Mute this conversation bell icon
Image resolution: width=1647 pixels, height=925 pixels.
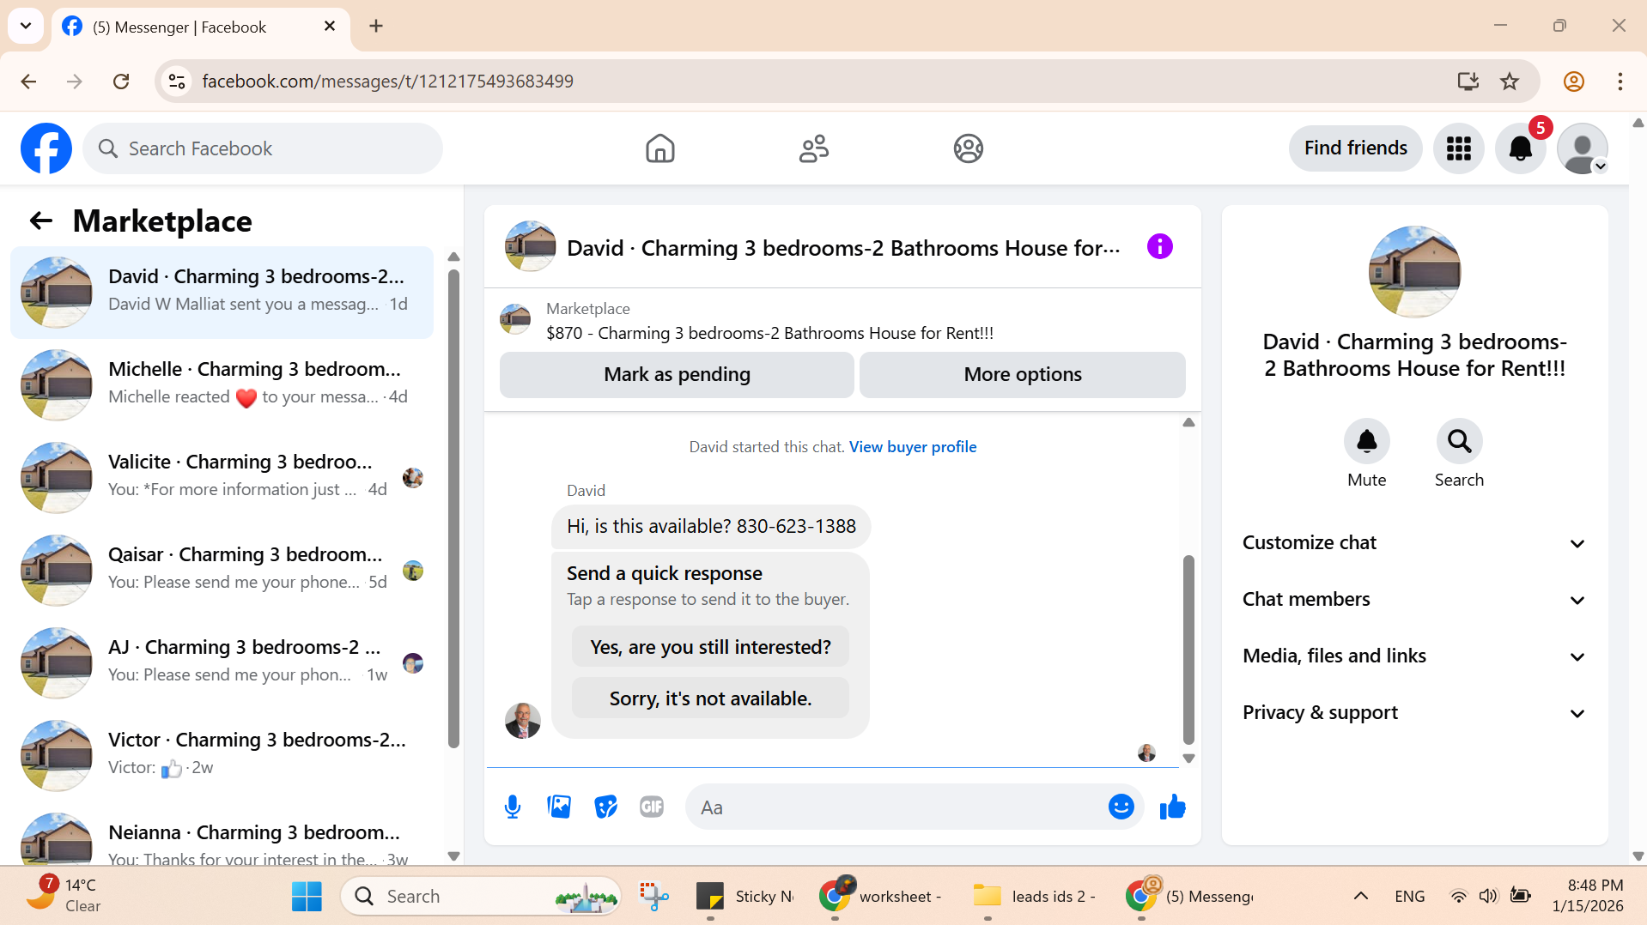click(1366, 441)
